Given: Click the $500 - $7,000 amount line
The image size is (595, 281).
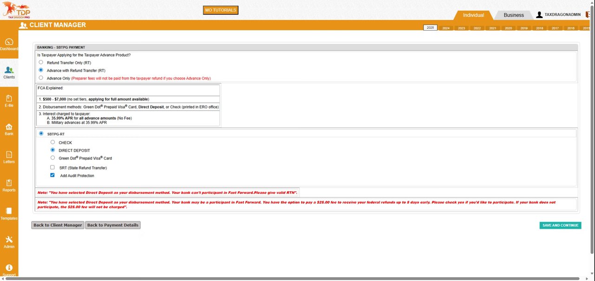Looking at the screenshot, I should [x=94, y=99].
